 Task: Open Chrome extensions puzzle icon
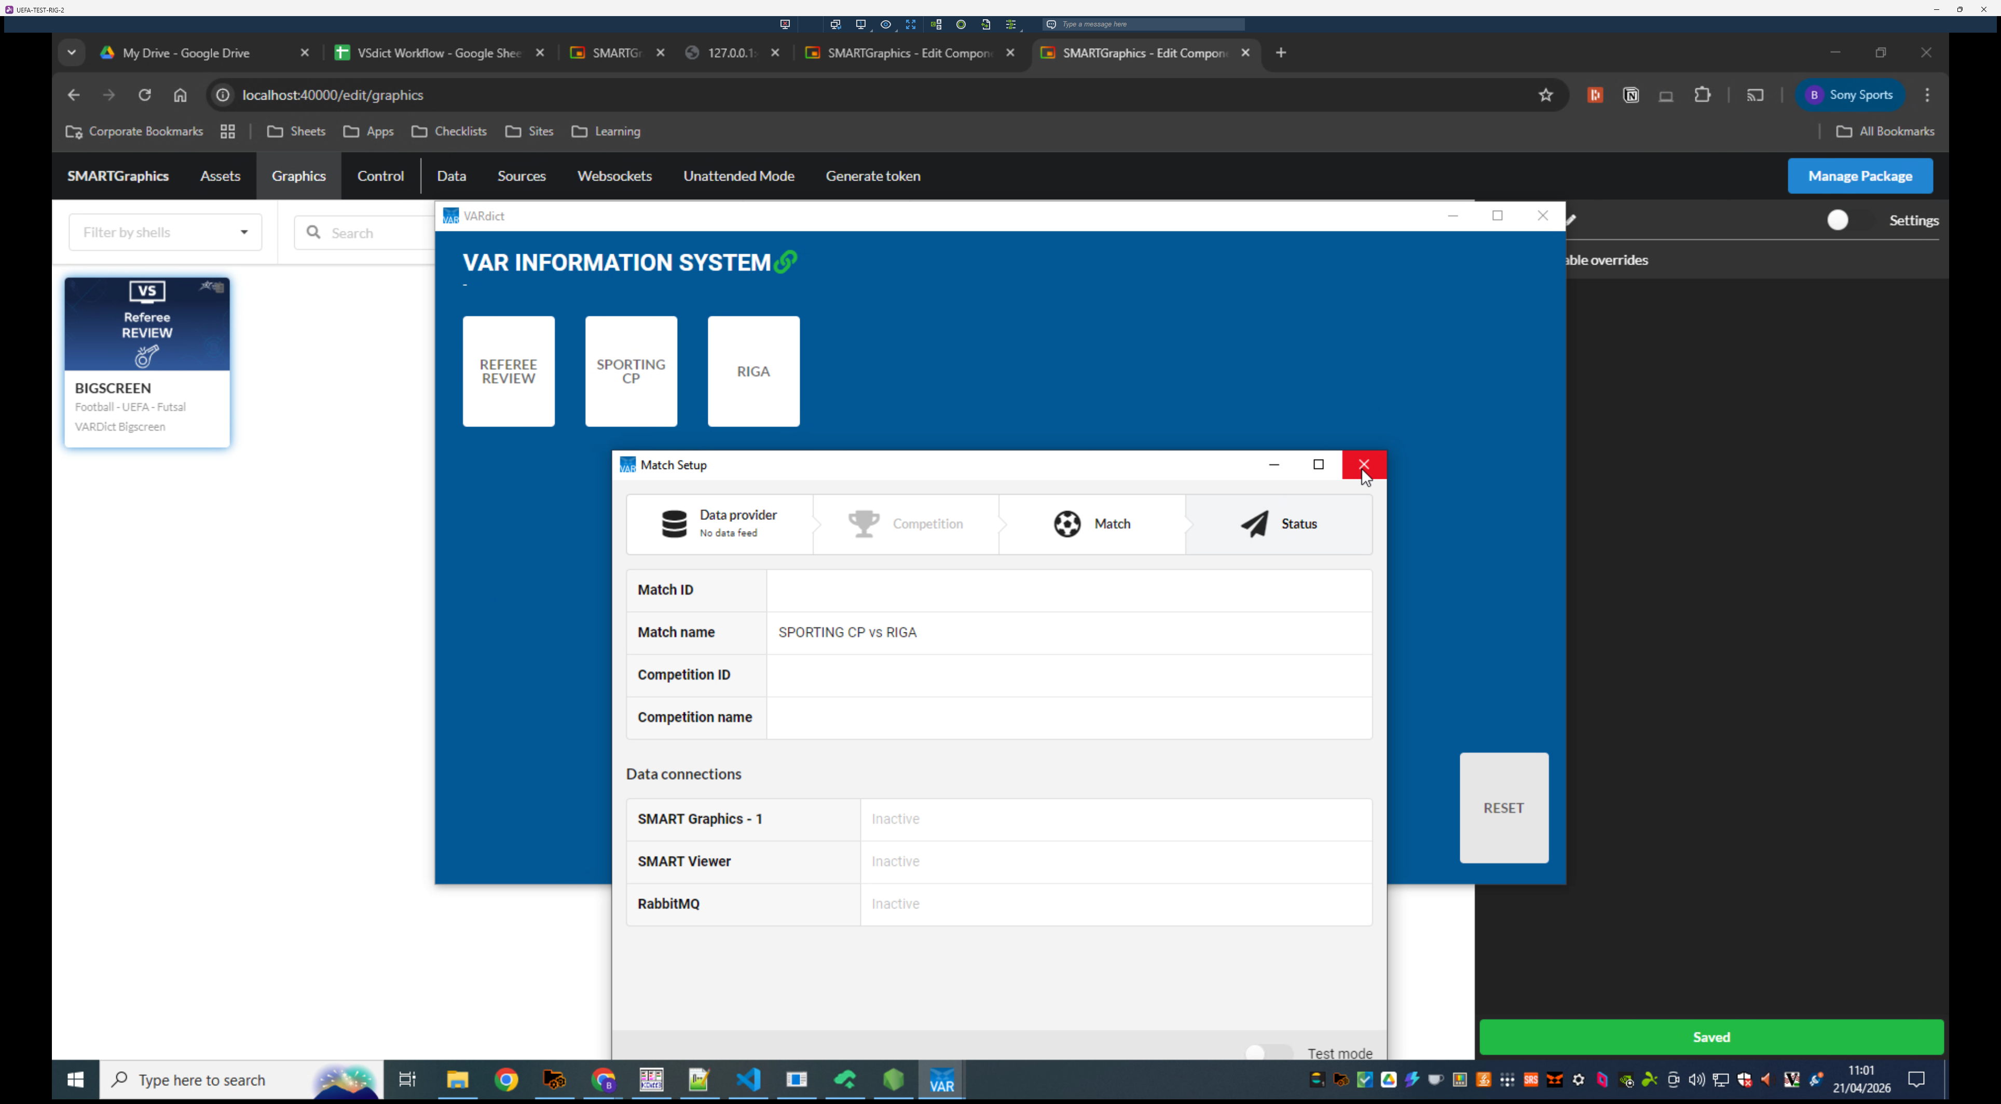(x=1702, y=95)
